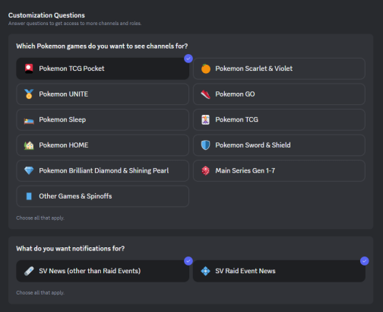Click the diamond gem icon beside Brilliant Diamond
Image resolution: width=383 pixels, height=312 pixels.
tap(29, 170)
